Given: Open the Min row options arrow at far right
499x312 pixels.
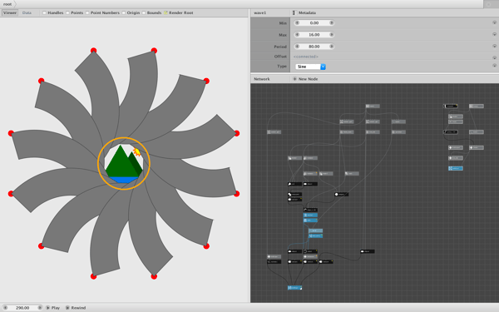Looking at the screenshot, I should [495, 22].
